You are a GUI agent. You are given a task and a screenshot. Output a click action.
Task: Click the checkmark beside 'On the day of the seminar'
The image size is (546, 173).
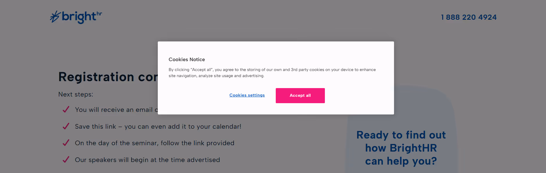(66, 143)
